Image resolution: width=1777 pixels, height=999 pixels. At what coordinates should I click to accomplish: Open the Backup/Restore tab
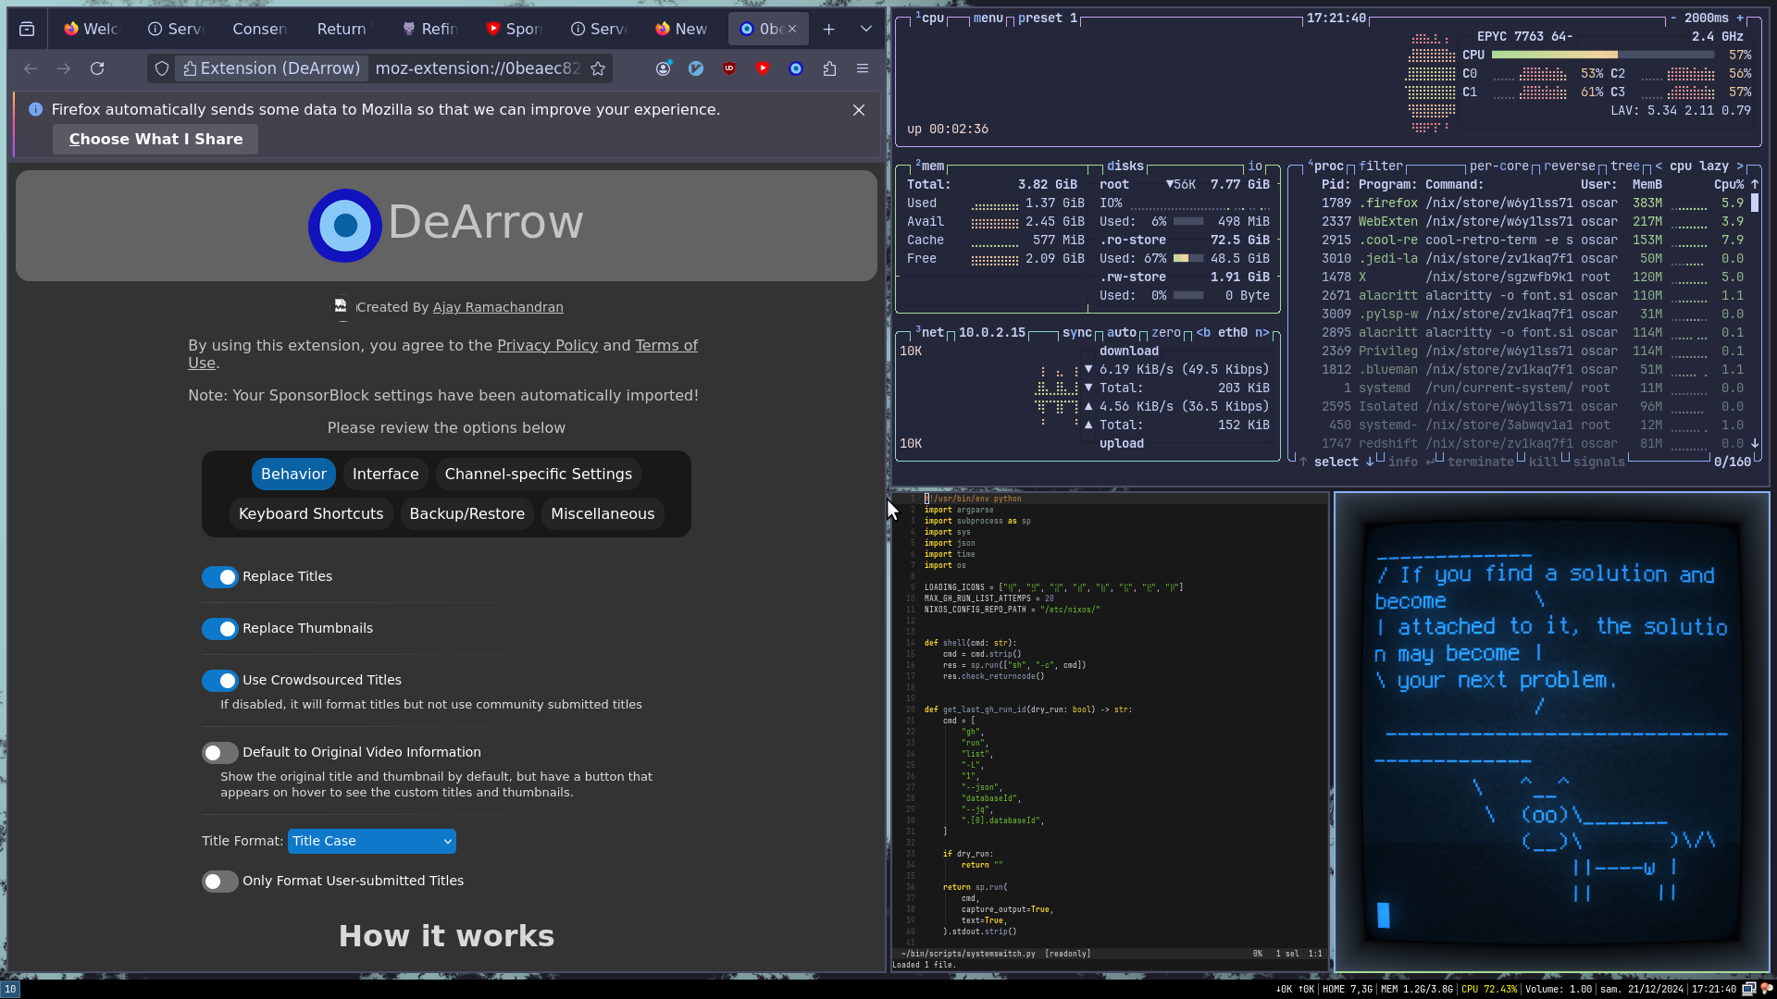point(467,513)
